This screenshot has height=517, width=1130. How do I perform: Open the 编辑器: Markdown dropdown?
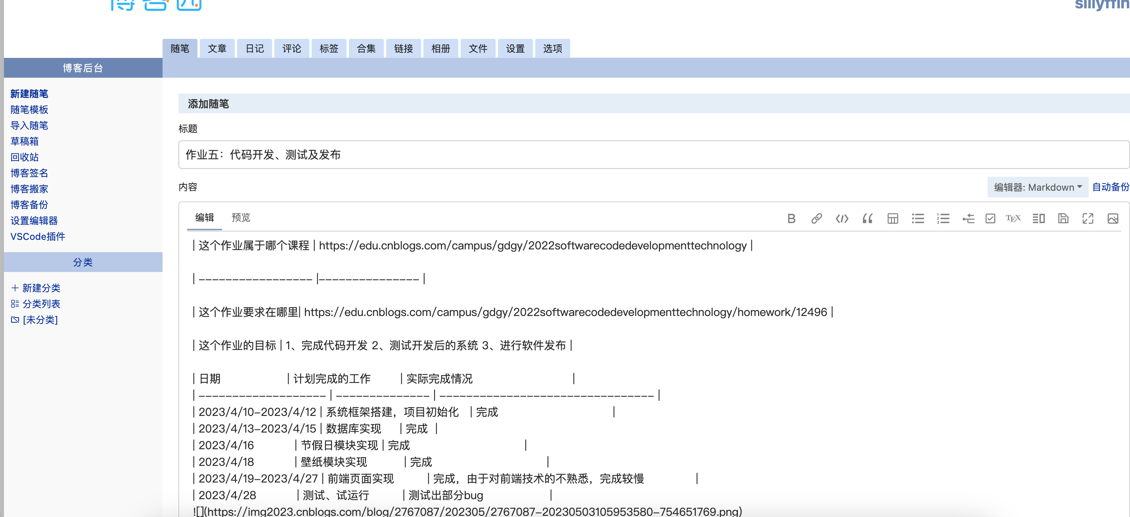coord(1038,187)
